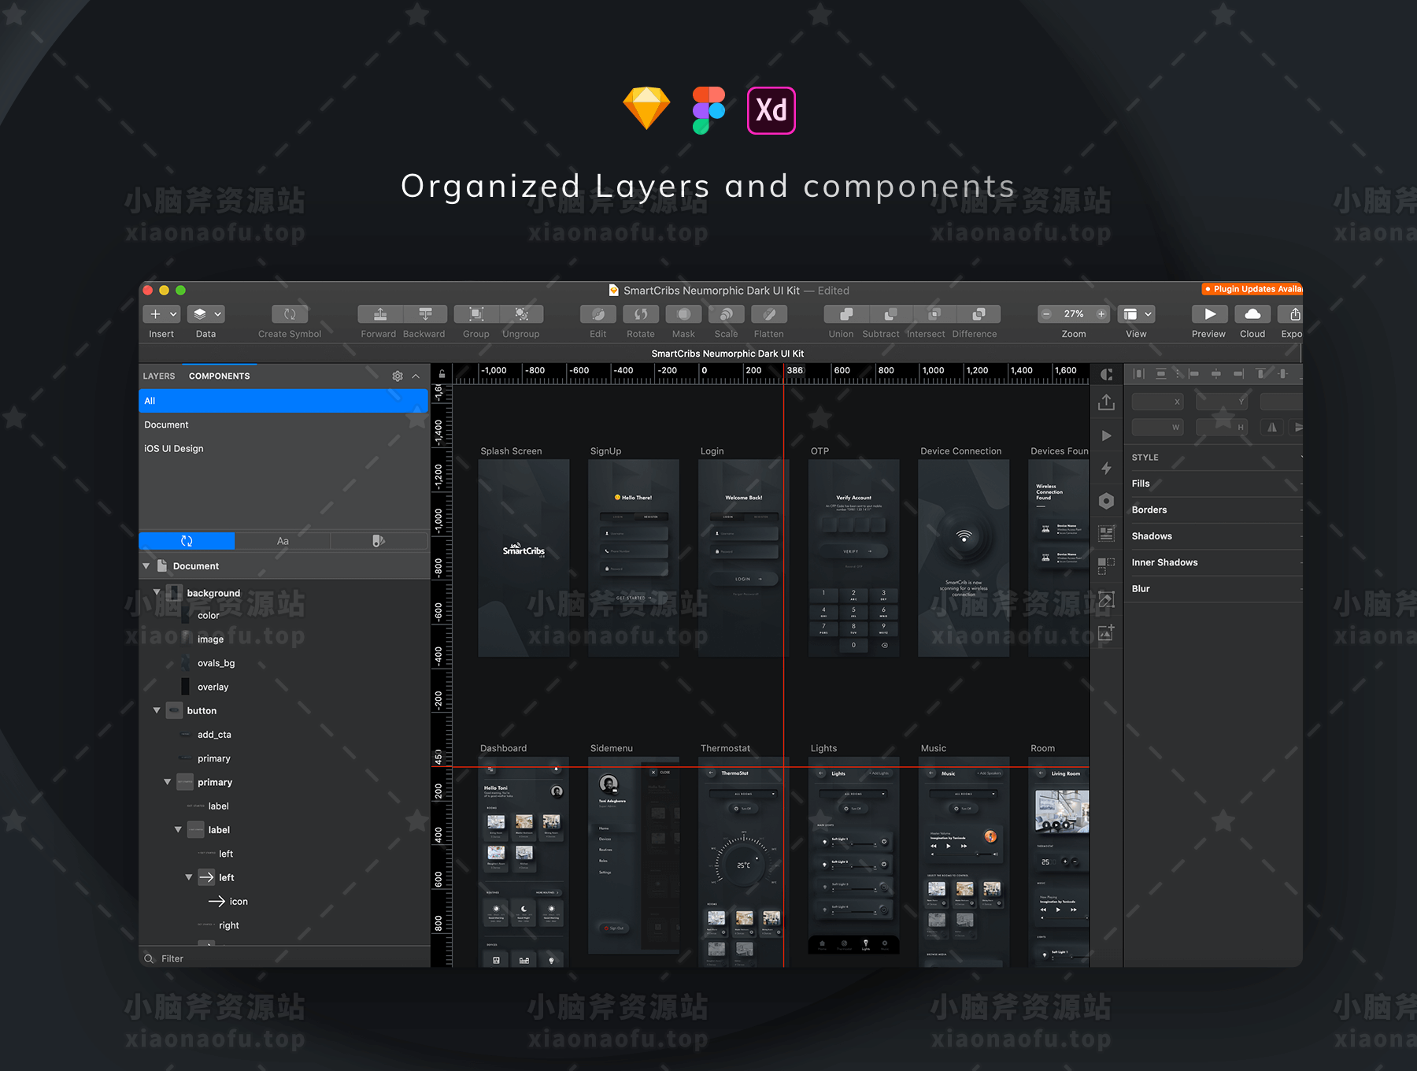Screen dimensions: 1417x1071
Task: Collapse the primary group triangle
Action: tap(168, 782)
